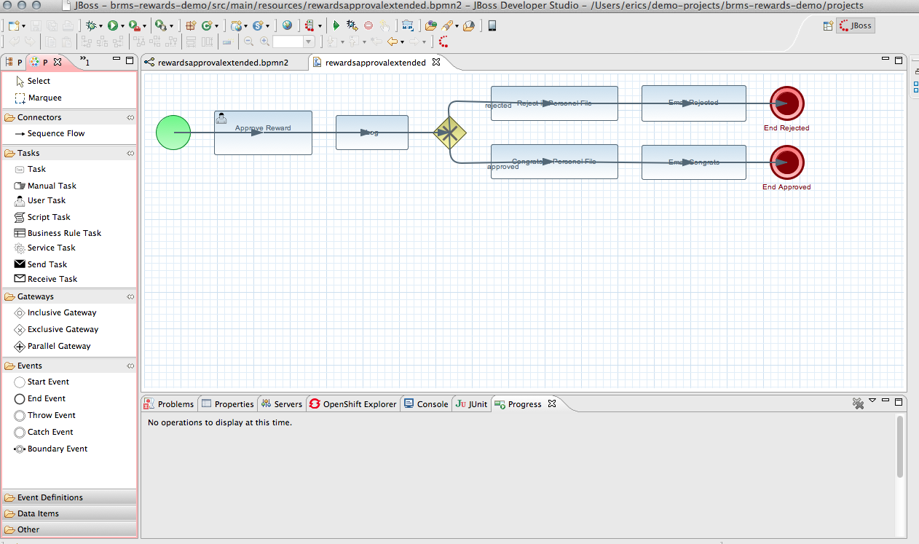Open Progress view menu triangle
Image resolution: width=919 pixels, height=544 pixels.
[872, 401]
